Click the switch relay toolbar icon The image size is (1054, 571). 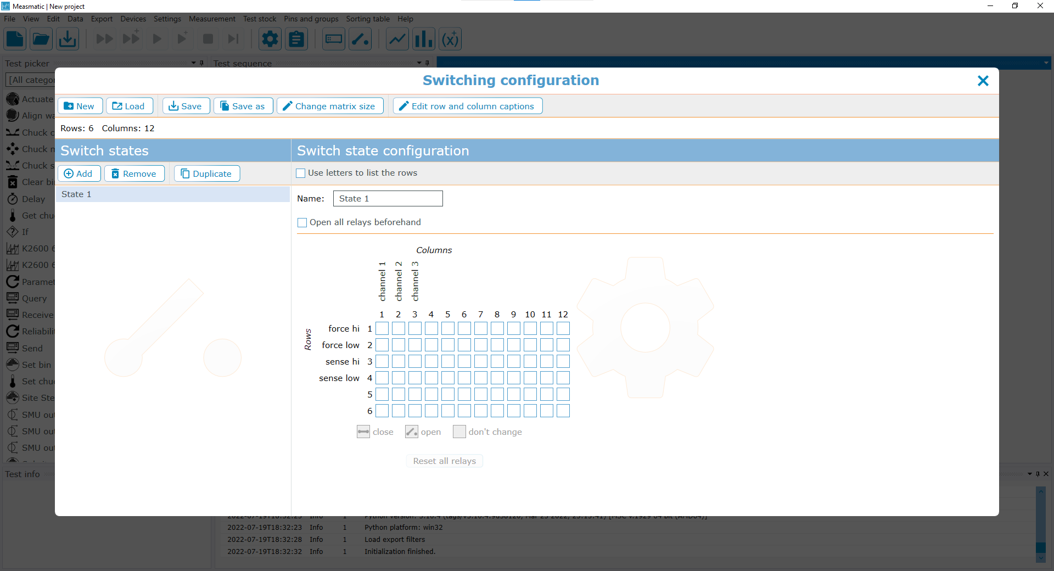coord(360,39)
